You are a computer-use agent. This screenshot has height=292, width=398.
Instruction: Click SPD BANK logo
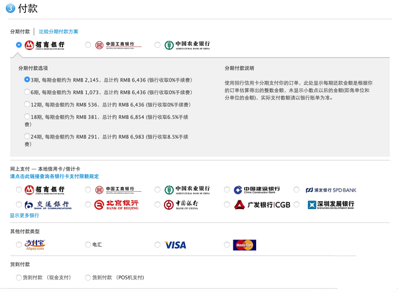pos(331,190)
